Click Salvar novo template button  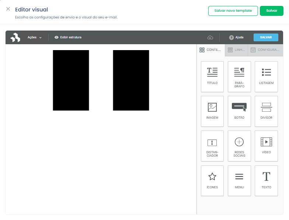pyautogui.click(x=233, y=11)
